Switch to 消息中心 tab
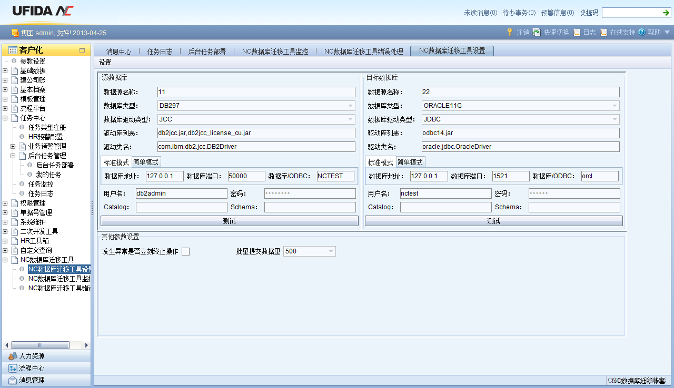674x388 pixels. tap(118, 52)
